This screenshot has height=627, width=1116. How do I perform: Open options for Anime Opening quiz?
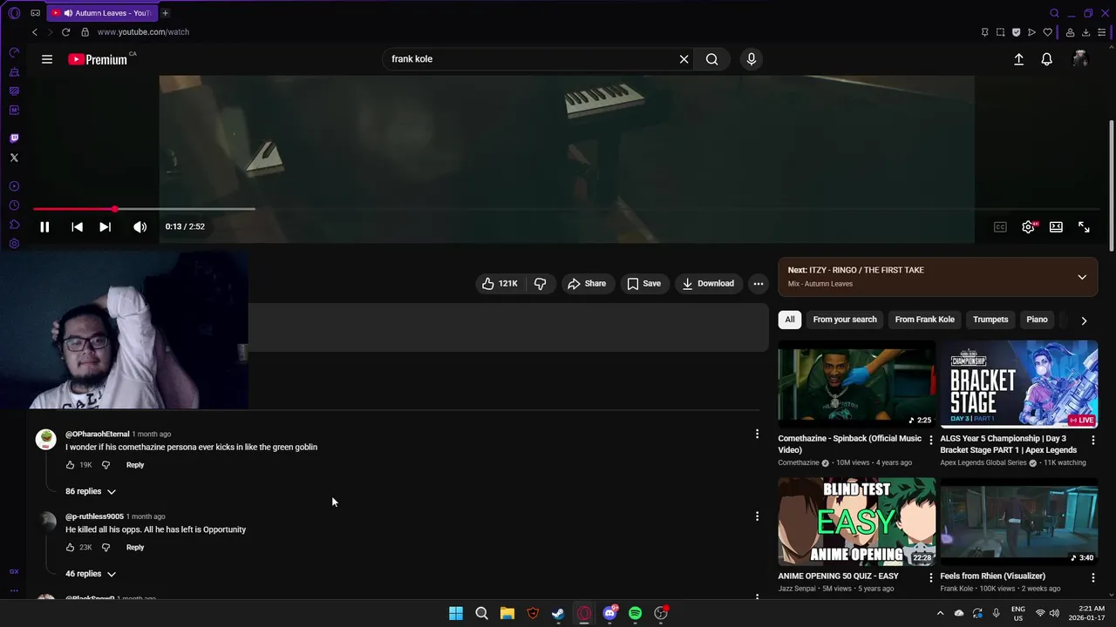click(x=931, y=577)
